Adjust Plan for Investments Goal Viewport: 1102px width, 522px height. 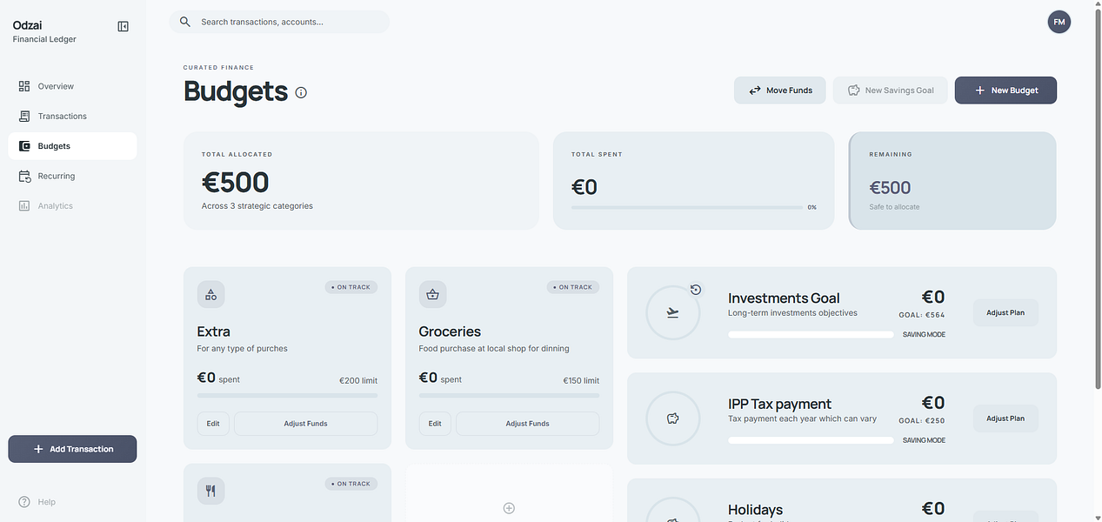click(x=1005, y=312)
